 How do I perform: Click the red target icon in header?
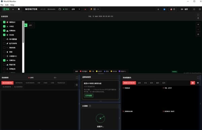tap(171, 9)
